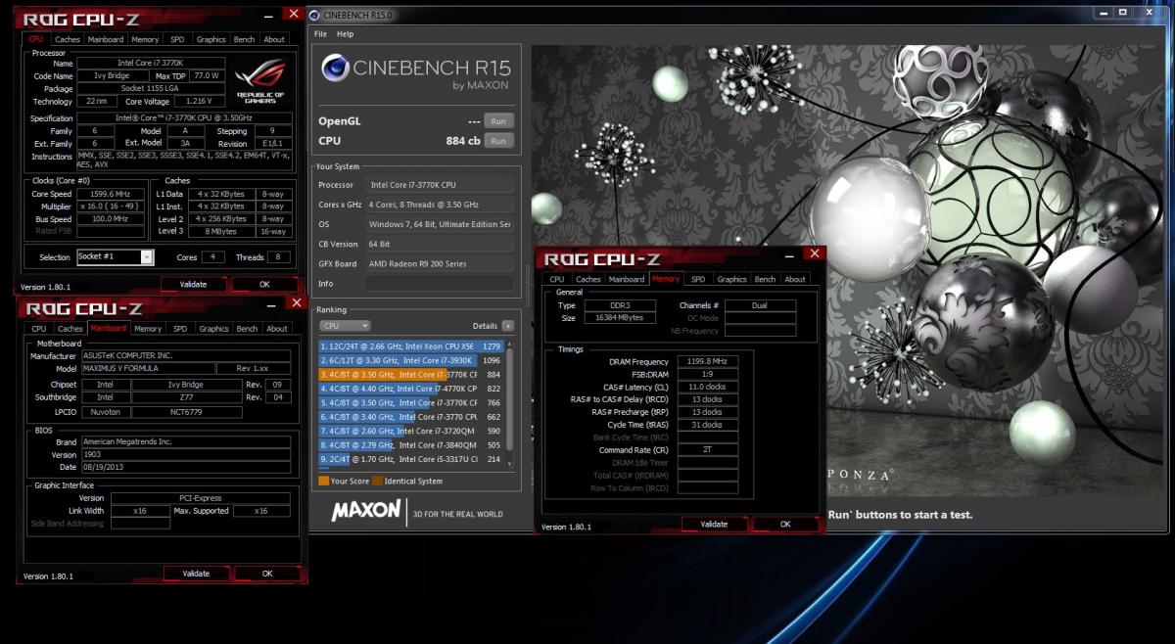The height and width of the screenshot is (644, 1175).
Task: Switch to Bench tab in the top CPU-Z window
Action: pos(244,39)
